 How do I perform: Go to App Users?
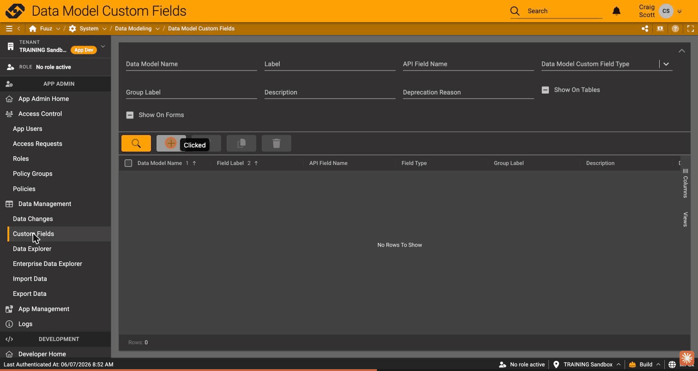pyautogui.click(x=27, y=129)
